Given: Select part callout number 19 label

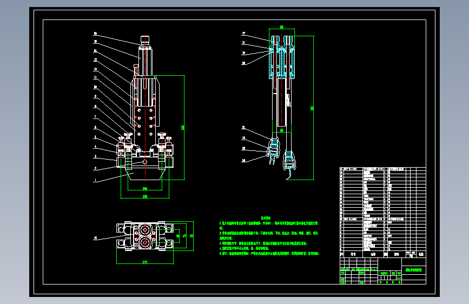Looking at the screenshot, I should [x=244, y=53].
